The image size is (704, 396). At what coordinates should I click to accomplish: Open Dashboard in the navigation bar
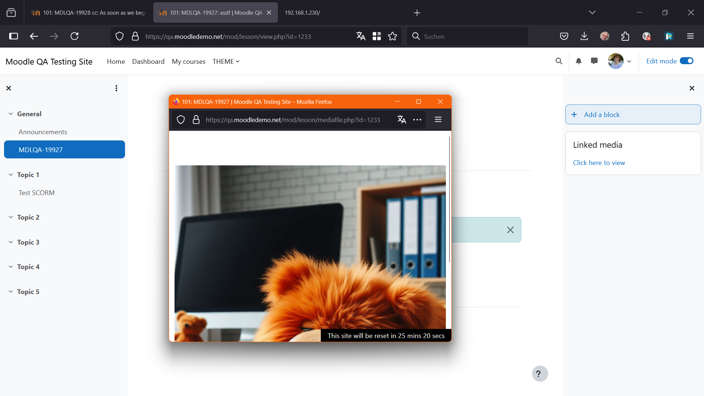coord(148,62)
